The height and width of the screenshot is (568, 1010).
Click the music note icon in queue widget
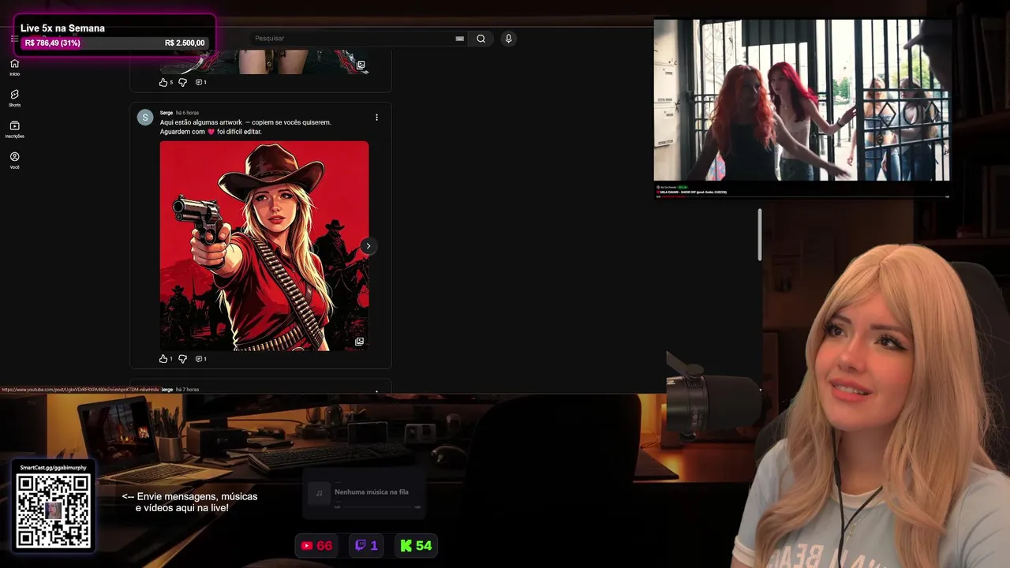tap(319, 493)
